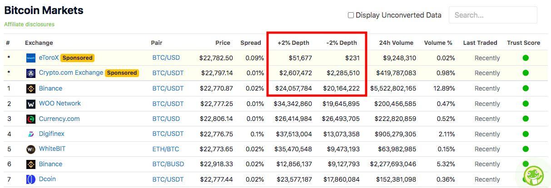Sort table by 24h Volume column
The width and height of the screenshot is (551, 188).
pos(396,43)
